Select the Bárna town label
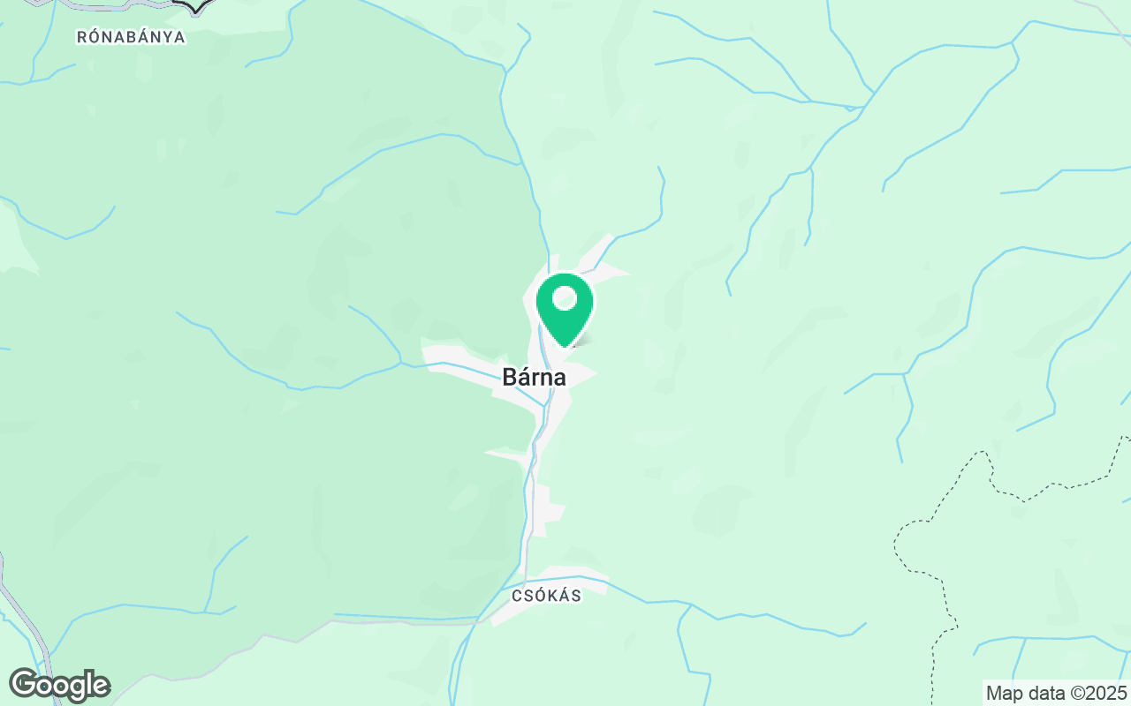1131x706 pixels. [x=534, y=377]
